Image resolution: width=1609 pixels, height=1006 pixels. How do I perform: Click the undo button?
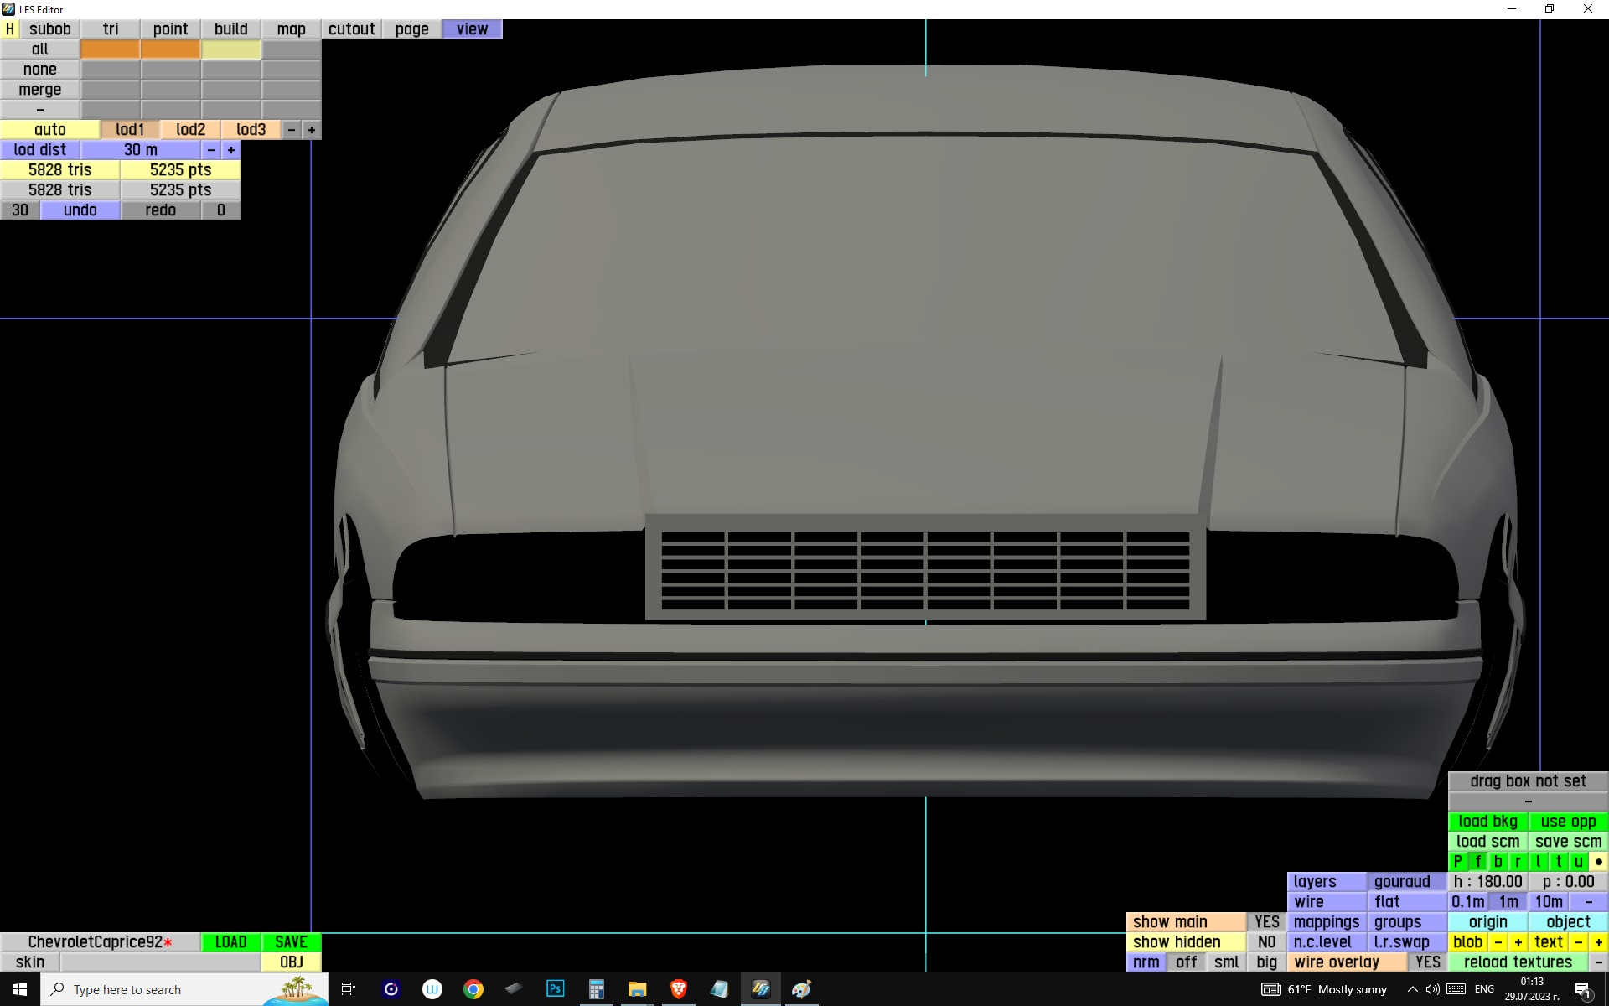click(80, 210)
